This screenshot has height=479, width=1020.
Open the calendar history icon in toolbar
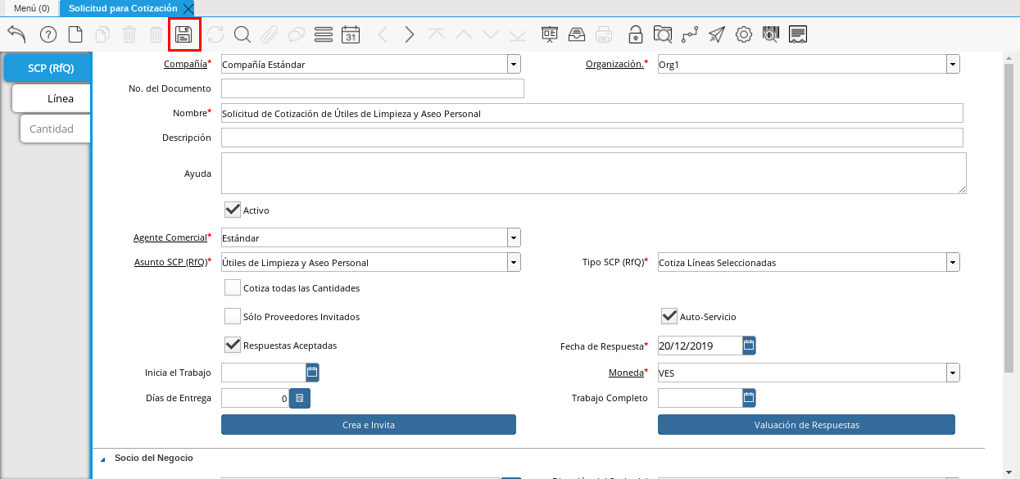point(351,34)
